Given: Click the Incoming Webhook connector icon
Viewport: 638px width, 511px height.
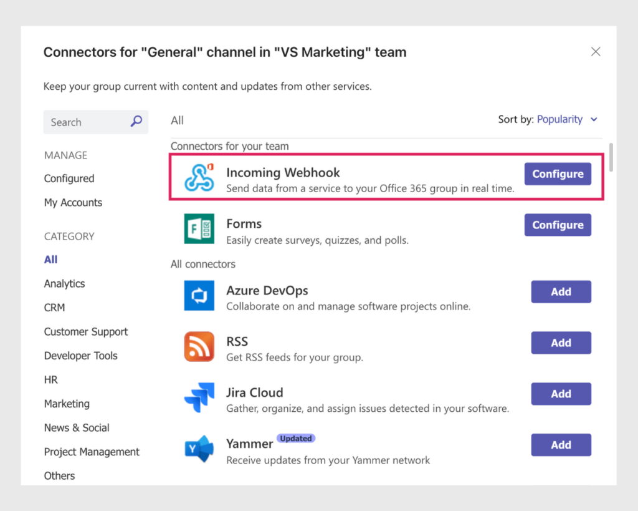Looking at the screenshot, I should pyautogui.click(x=199, y=177).
